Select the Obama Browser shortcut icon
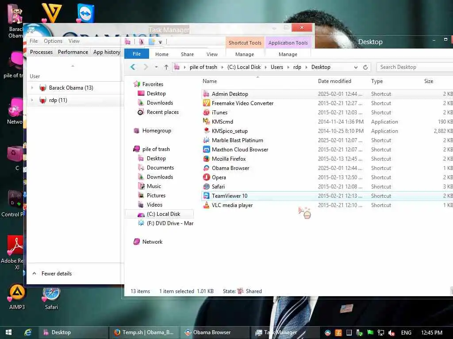 (206, 168)
